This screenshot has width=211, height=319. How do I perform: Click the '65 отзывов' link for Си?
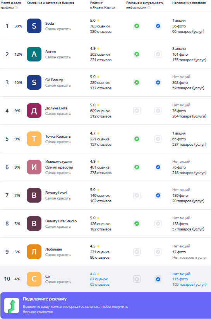pyautogui.click(x=100, y=285)
